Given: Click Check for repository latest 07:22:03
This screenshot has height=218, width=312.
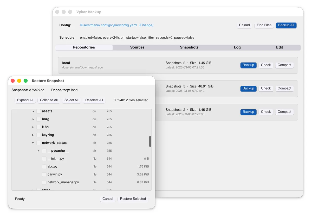Looking at the screenshot, I should click(266, 112).
